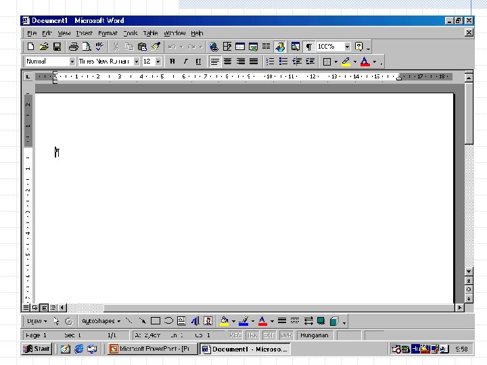The image size is (487, 365).
Task: Apply bulleted list formatting
Action: (x=283, y=62)
